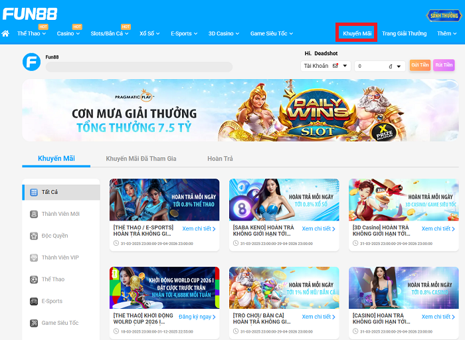The height and width of the screenshot is (340, 465).
Task: Click Thành Viên VIP diamond icon
Action: [x=34, y=258]
